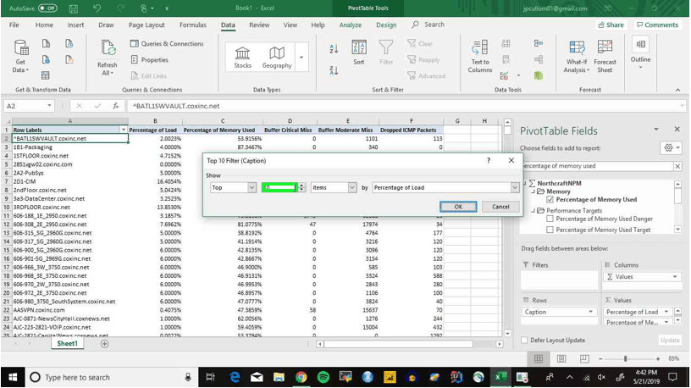Open Items type dropdown in filter dialog

pos(352,187)
